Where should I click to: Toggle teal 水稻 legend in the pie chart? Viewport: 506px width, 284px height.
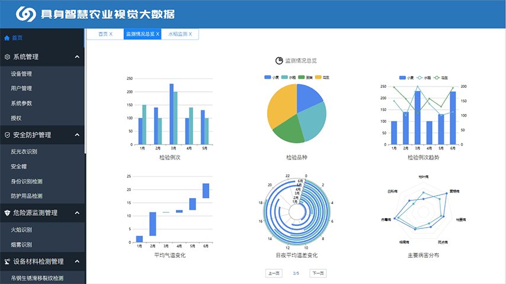click(x=289, y=77)
